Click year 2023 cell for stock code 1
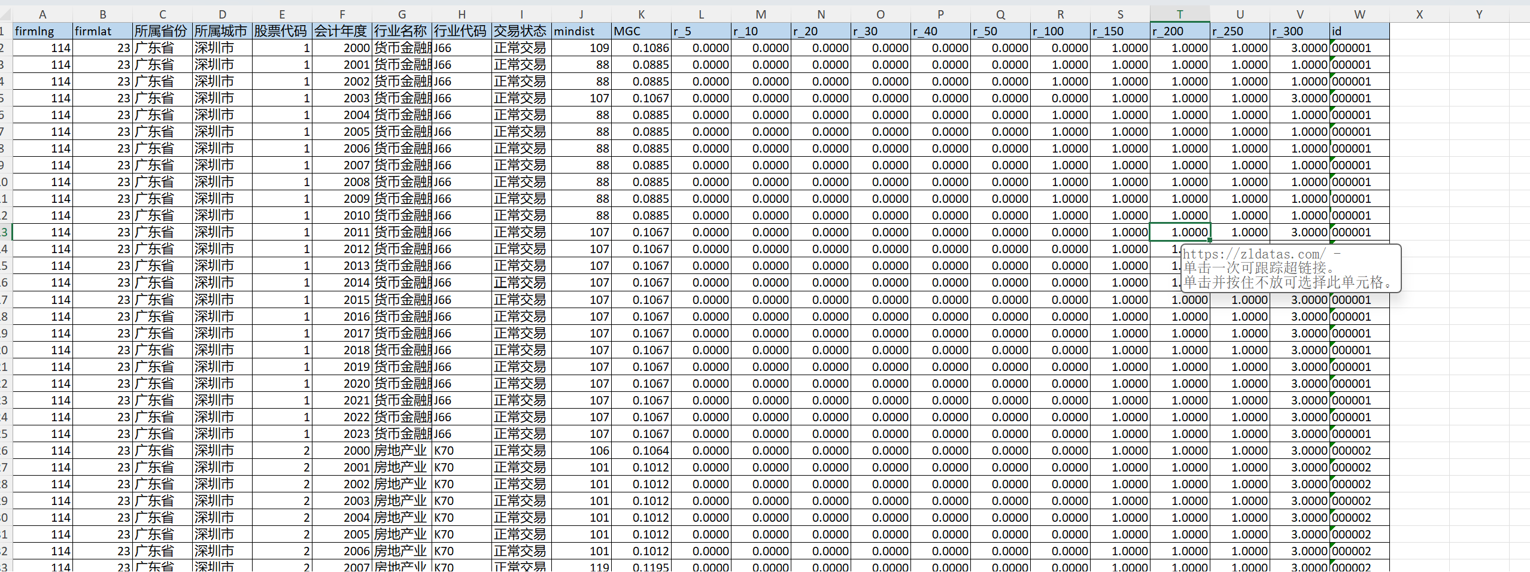The image size is (1530, 572). (342, 434)
